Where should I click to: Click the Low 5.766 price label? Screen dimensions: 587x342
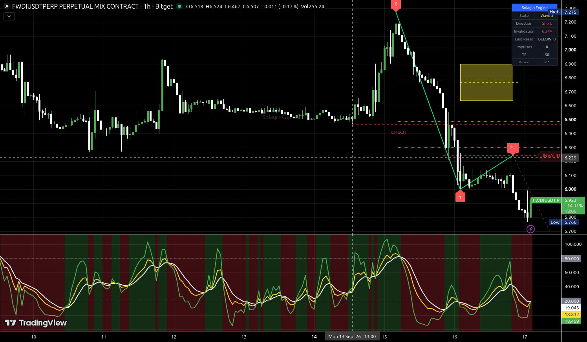[564, 222]
